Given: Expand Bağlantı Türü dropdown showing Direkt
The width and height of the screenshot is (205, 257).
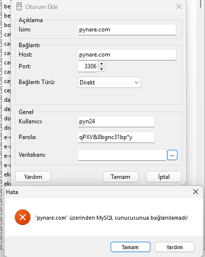Looking at the screenshot, I should (109, 83).
